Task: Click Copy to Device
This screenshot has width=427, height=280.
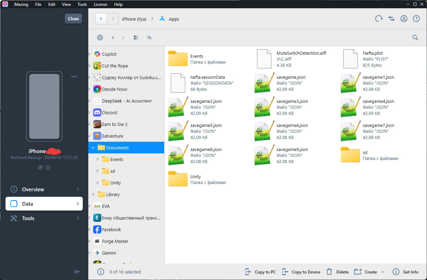Action: [301, 272]
